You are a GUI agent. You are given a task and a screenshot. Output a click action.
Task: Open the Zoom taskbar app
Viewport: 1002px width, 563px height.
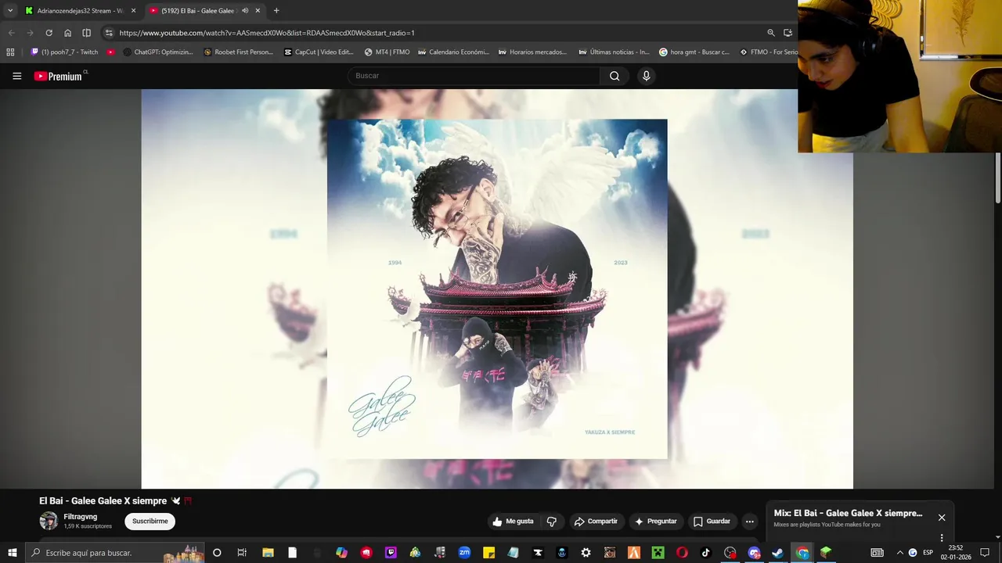tap(464, 553)
